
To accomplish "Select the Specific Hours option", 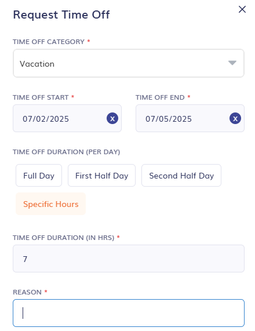I will pos(50,204).
